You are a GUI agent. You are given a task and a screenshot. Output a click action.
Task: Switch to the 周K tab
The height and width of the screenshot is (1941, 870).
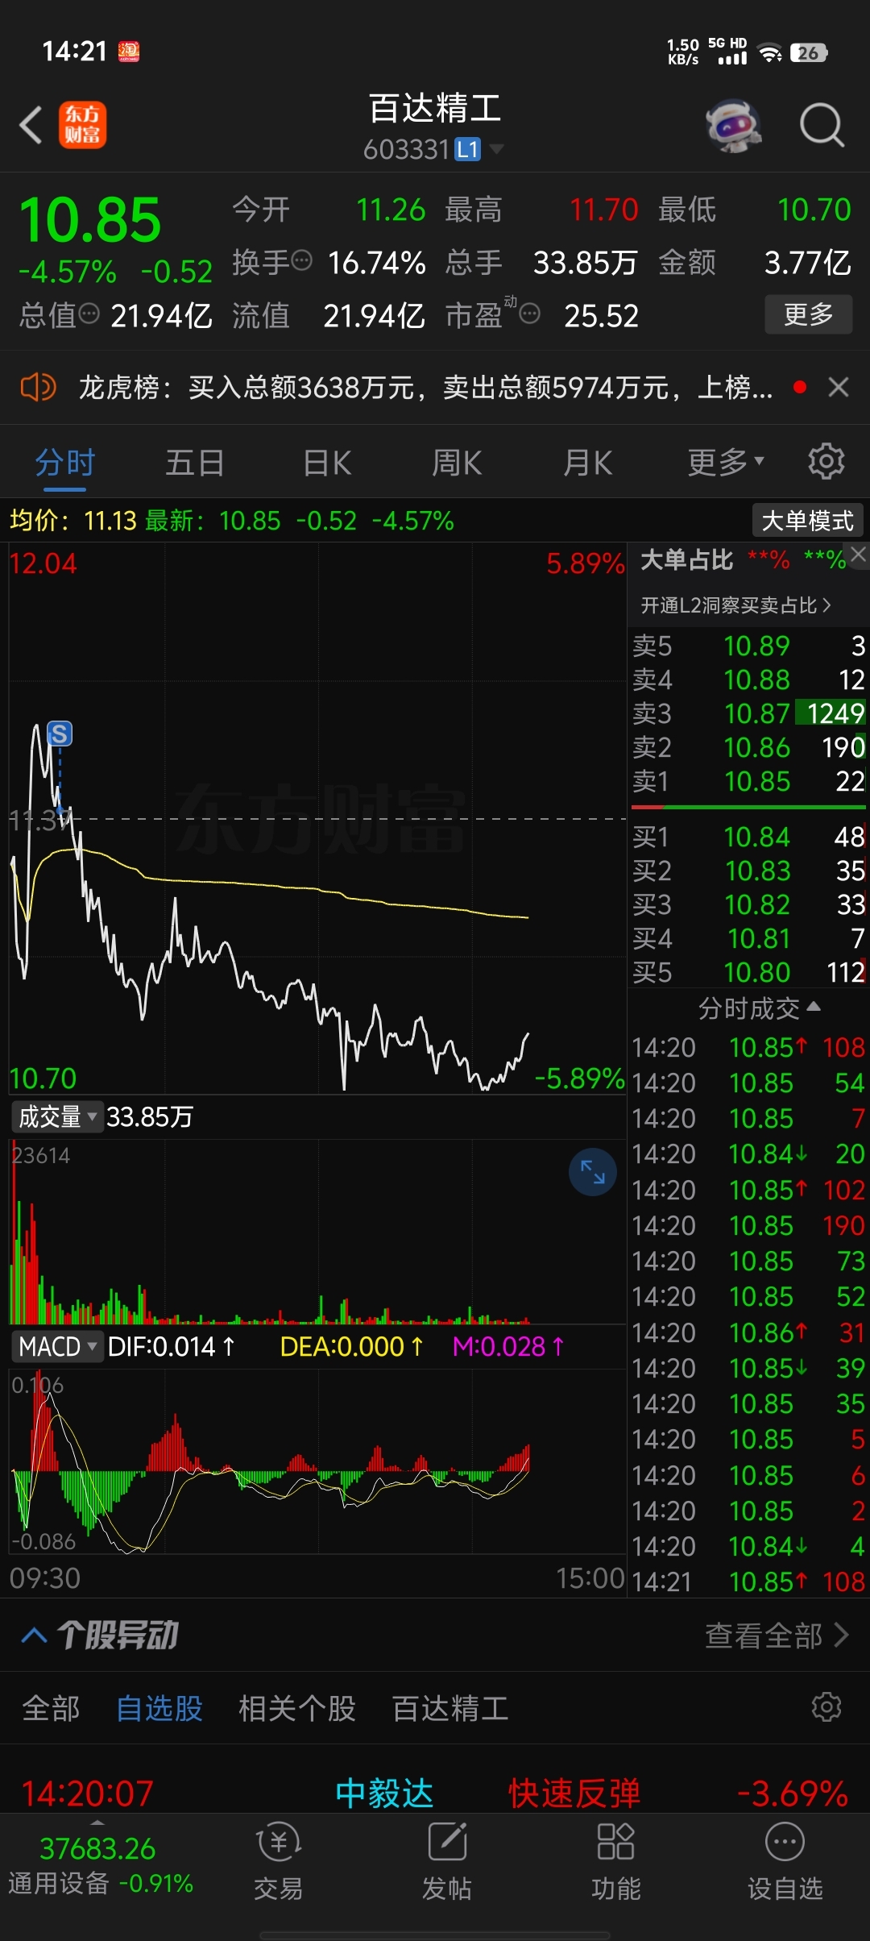pos(457,463)
